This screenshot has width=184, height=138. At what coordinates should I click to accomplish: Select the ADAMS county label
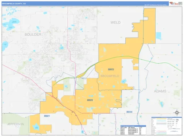click(160, 91)
